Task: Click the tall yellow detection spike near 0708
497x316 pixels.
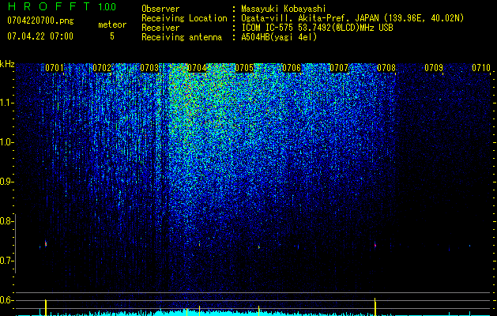Action: [375, 307]
